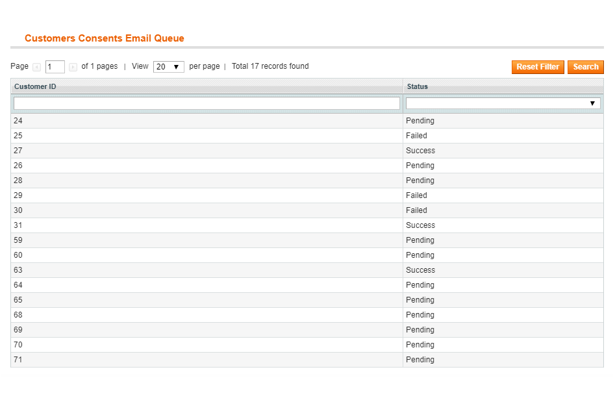Sort by Status column header
The image size is (615, 413).
click(x=417, y=86)
